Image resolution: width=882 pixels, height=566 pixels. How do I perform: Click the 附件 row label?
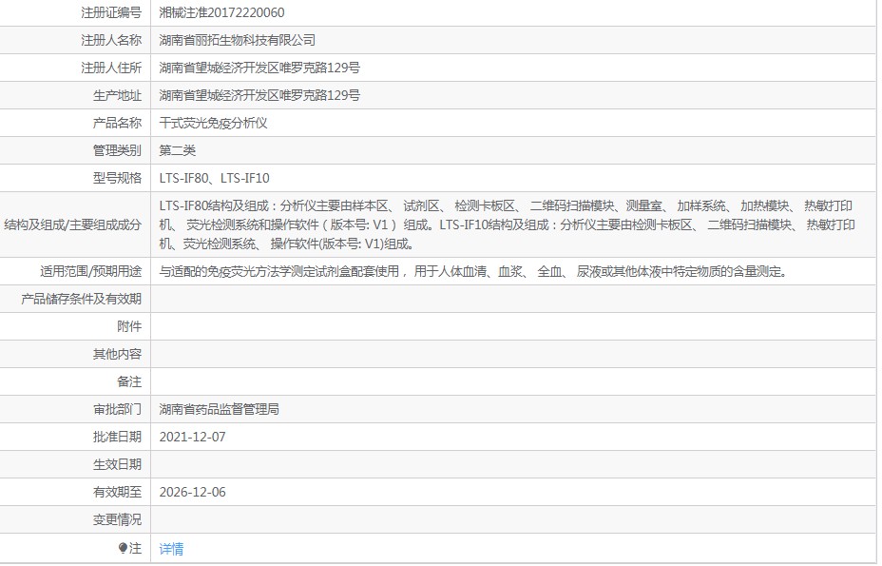pos(128,326)
